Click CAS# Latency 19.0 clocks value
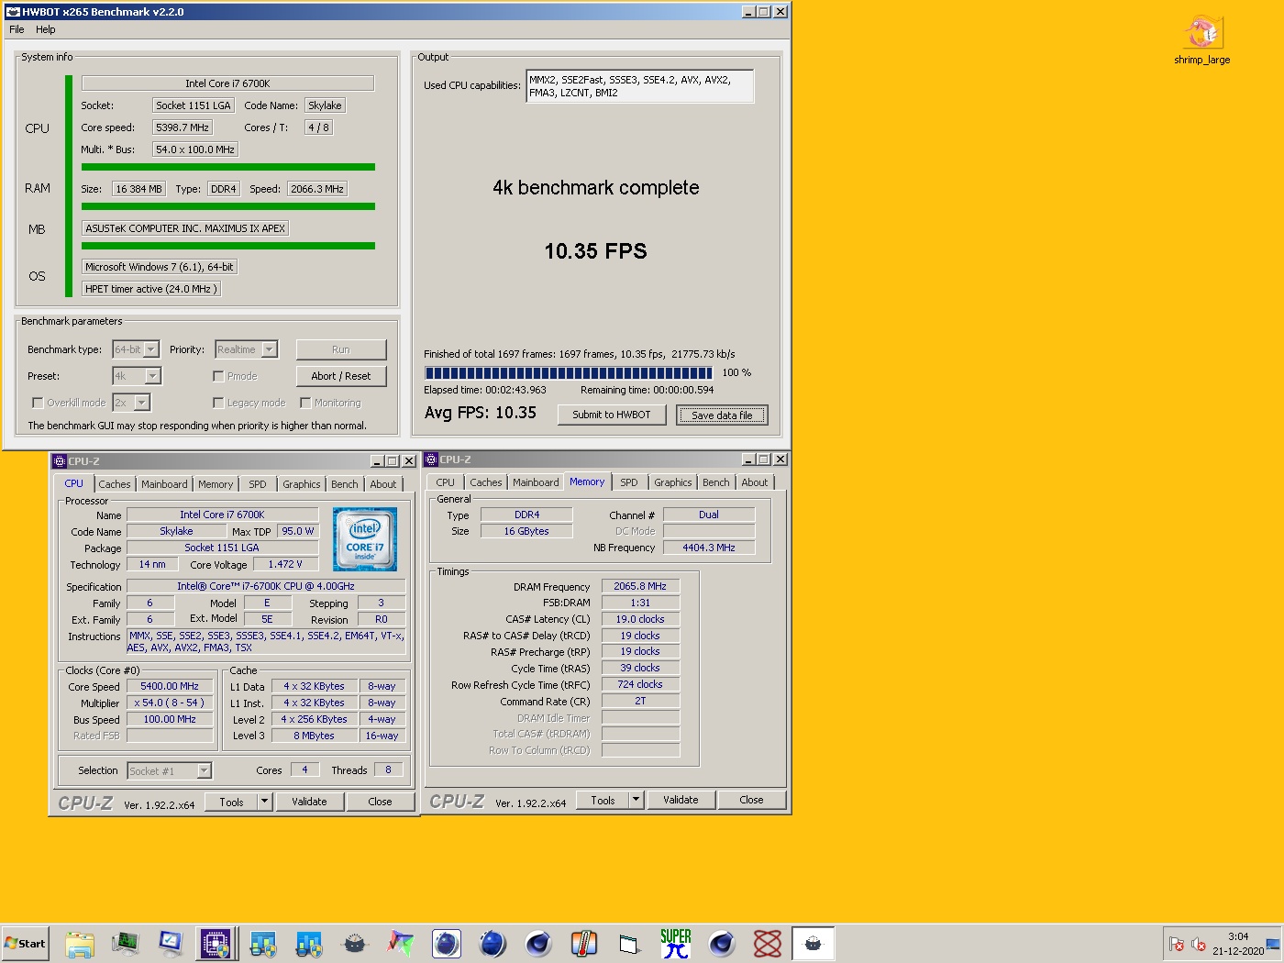This screenshot has height=963, width=1284. [x=640, y=619]
